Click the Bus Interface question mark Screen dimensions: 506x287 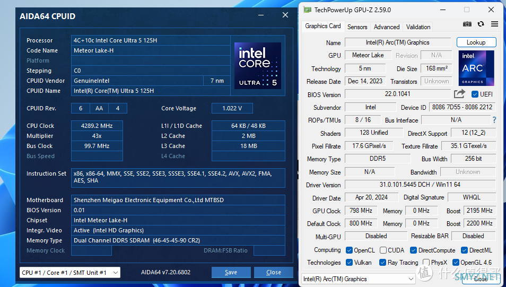[494, 120]
